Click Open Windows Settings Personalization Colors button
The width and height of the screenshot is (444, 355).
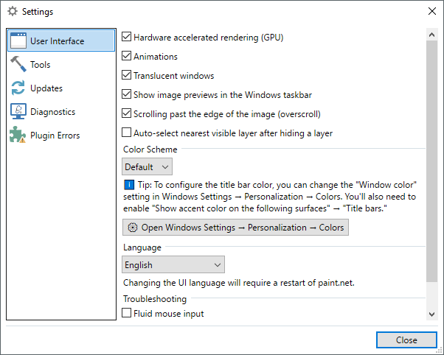coord(235,227)
